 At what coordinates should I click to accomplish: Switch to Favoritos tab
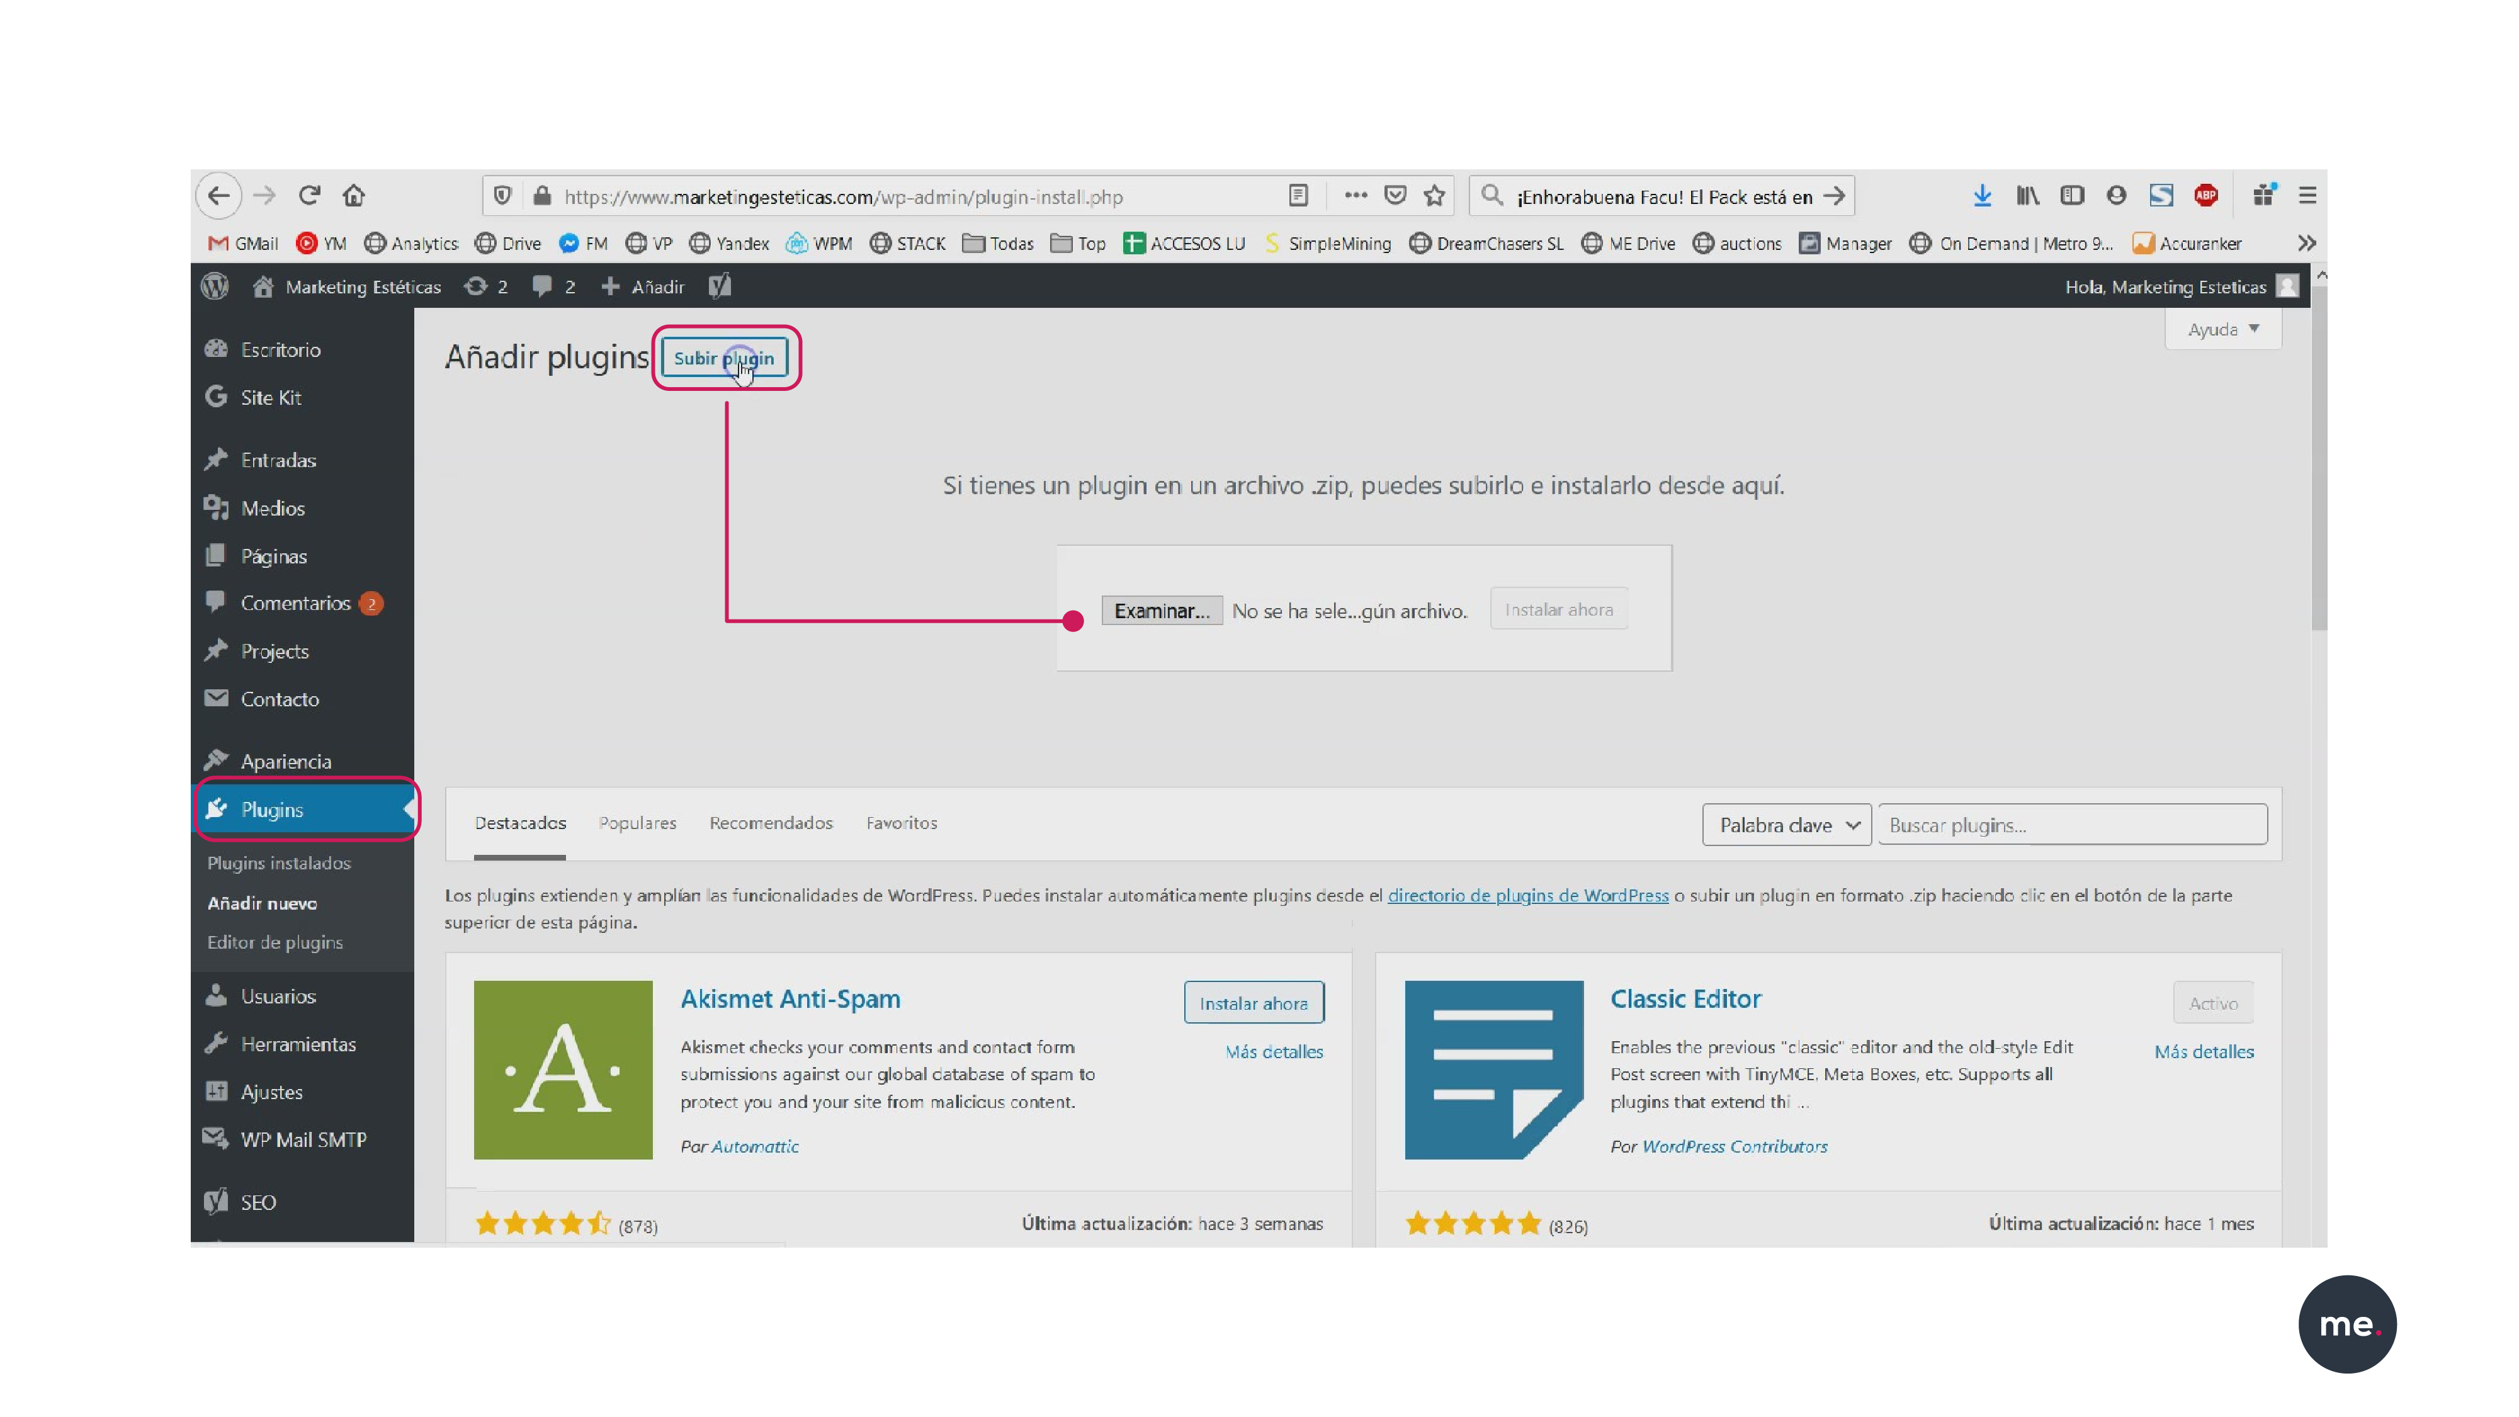click(x=902, y=823)
